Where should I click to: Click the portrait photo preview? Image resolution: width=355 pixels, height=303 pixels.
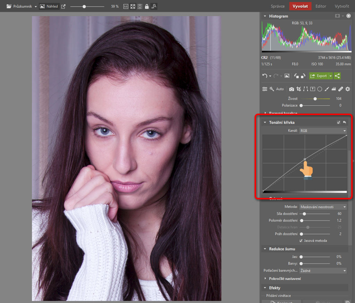point(127,158)
